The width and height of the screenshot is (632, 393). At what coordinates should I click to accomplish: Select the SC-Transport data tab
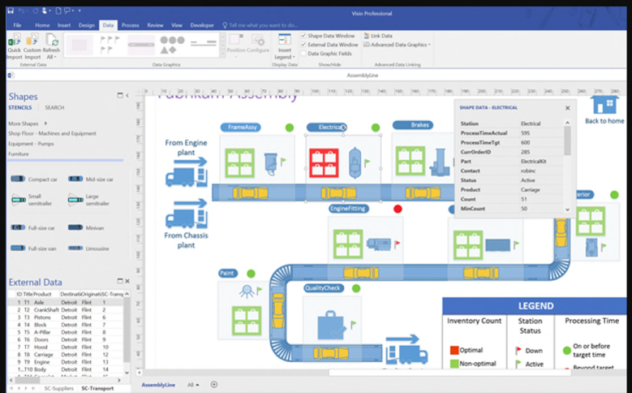pos(97,388)
